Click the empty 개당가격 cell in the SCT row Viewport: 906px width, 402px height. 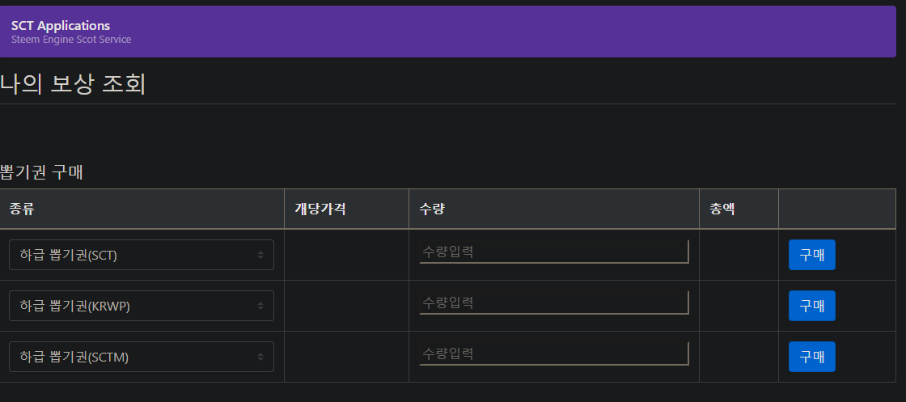346,255
